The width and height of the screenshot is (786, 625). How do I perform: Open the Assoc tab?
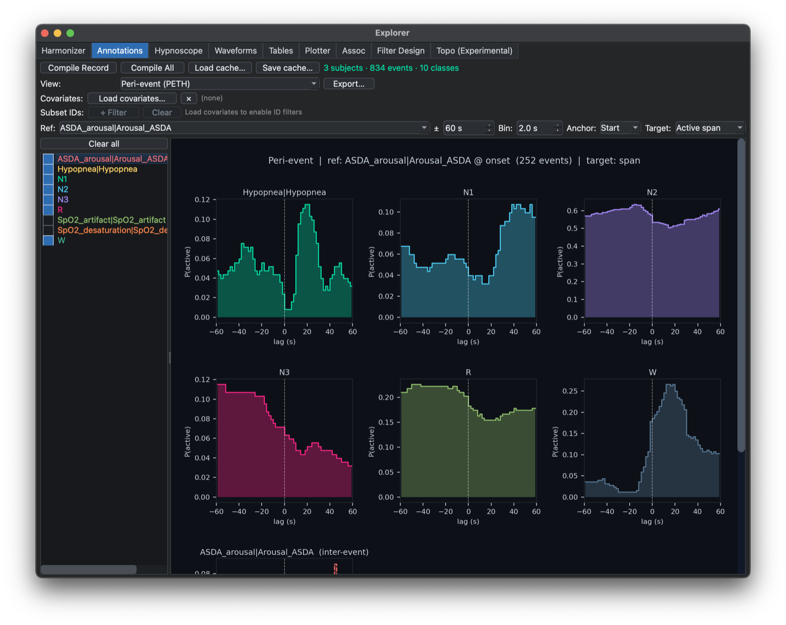(x=354, y=51)
